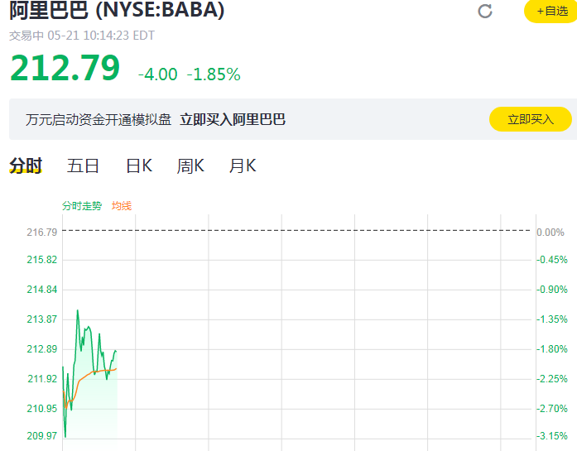Select the 分时 chart tab
The image size is (577, 451).
(x=26, y=166)
